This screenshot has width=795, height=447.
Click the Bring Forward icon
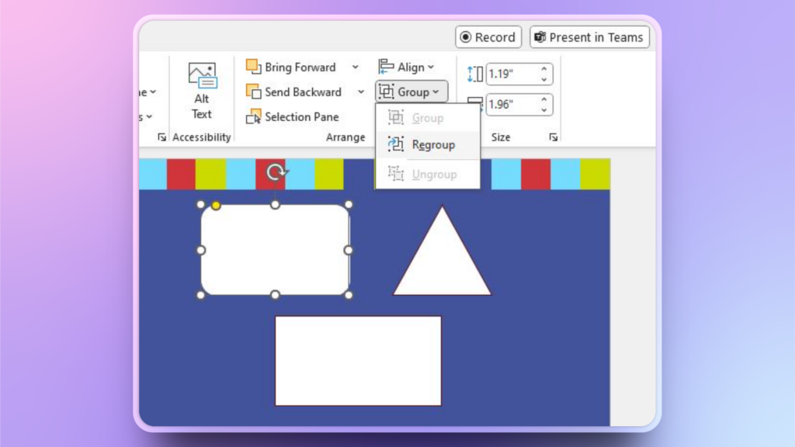pos(254,67)
